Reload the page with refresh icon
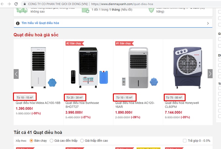The width and height of the screenshot is (221, 149). coord(16,4)
